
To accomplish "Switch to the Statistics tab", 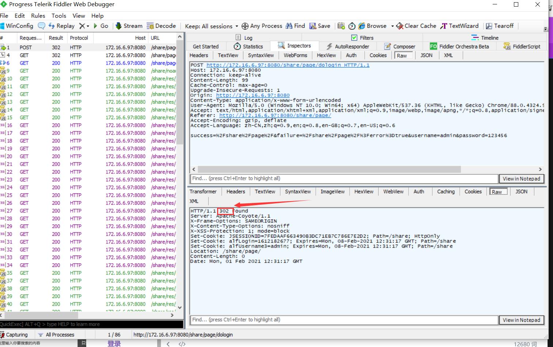I will (x=249, y=46).
